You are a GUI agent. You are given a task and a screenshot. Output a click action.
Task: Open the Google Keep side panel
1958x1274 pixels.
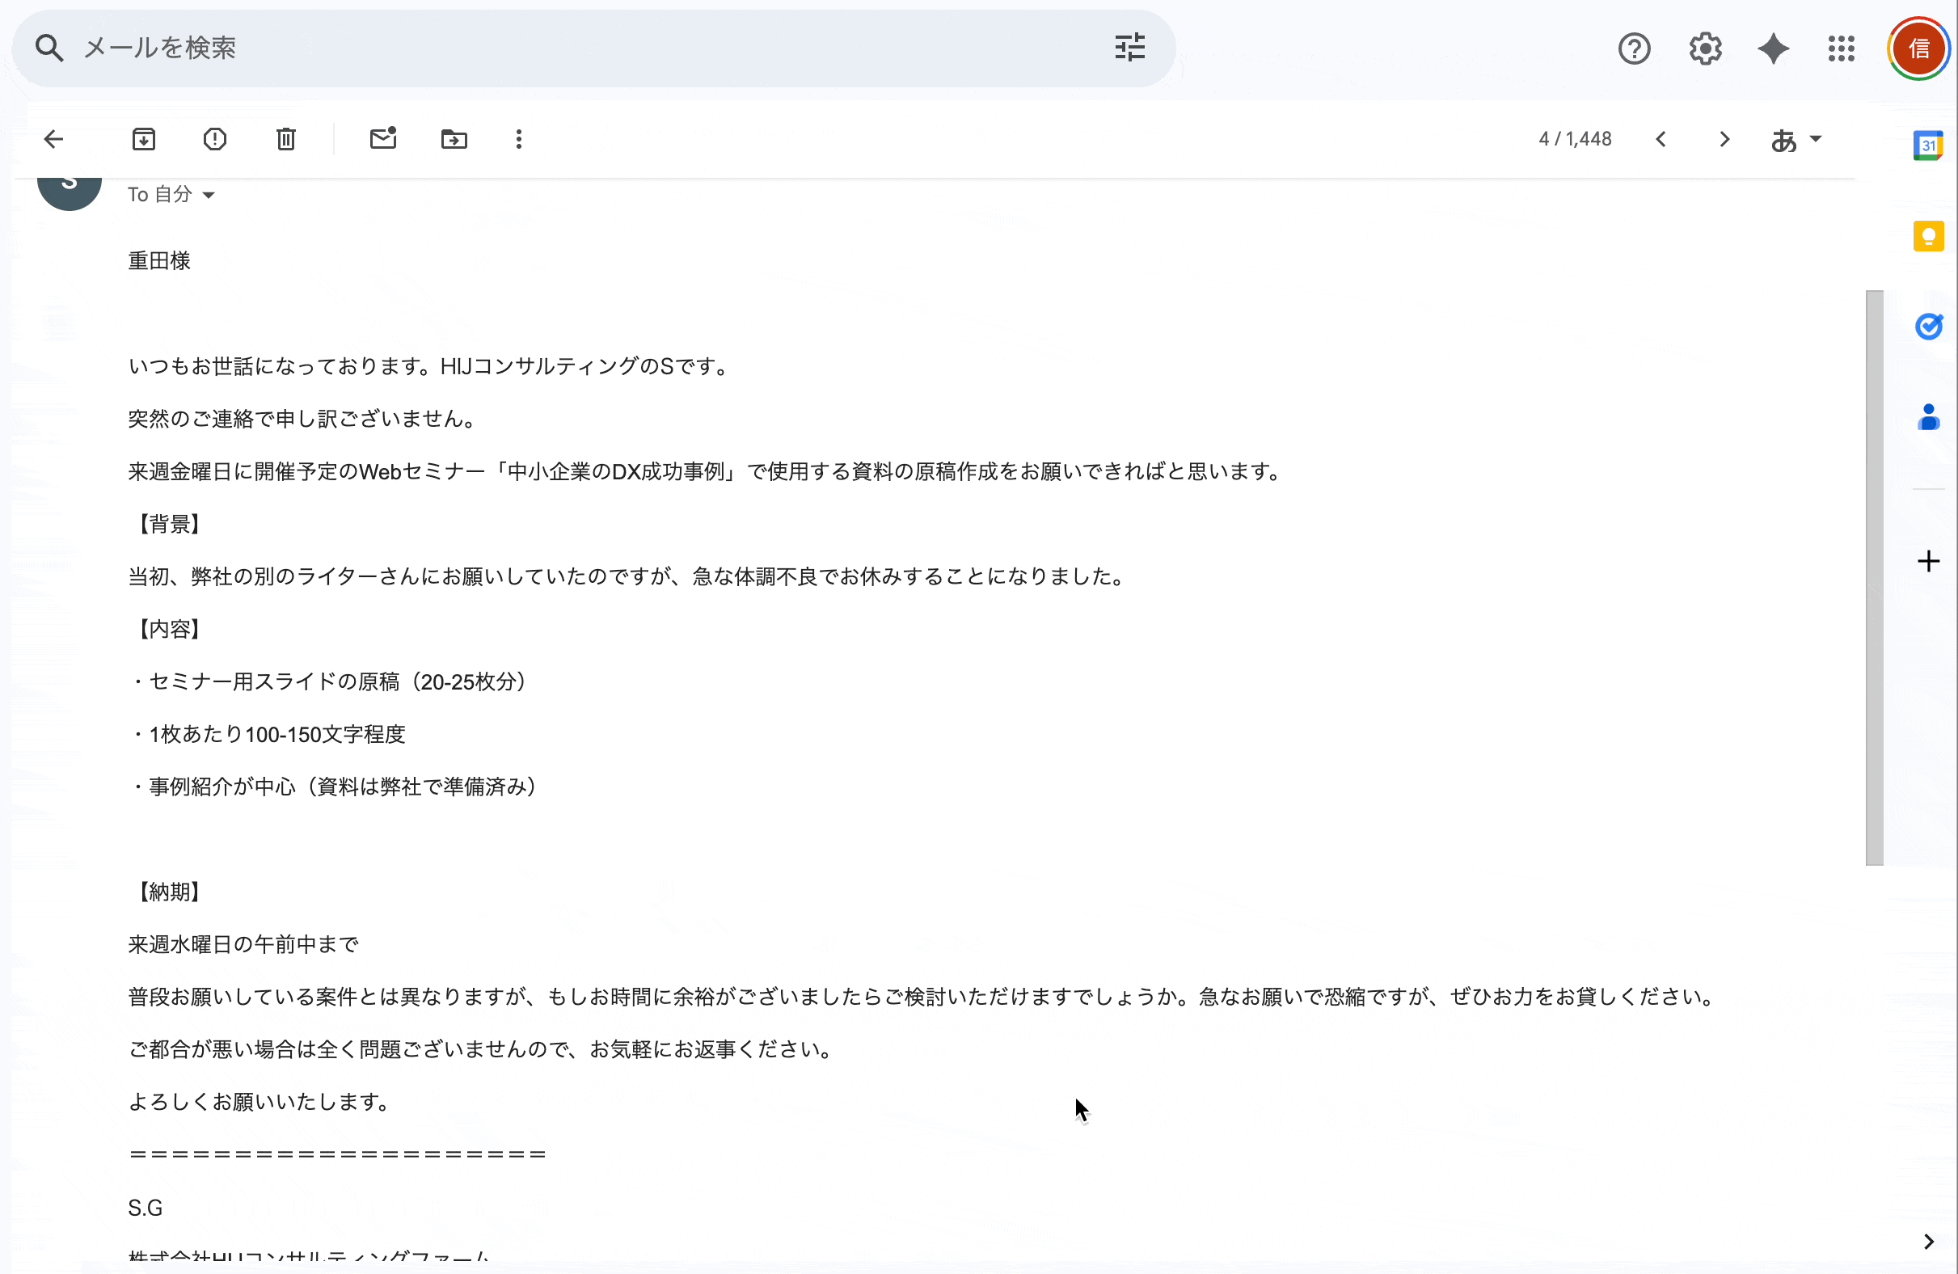point(1928,236)
